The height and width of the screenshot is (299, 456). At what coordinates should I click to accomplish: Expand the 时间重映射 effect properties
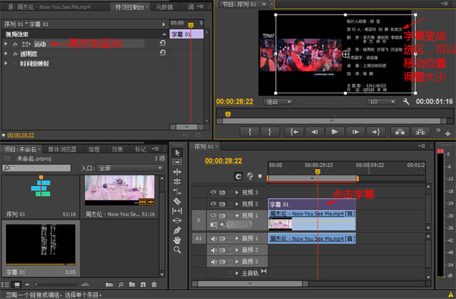[6, 63]
